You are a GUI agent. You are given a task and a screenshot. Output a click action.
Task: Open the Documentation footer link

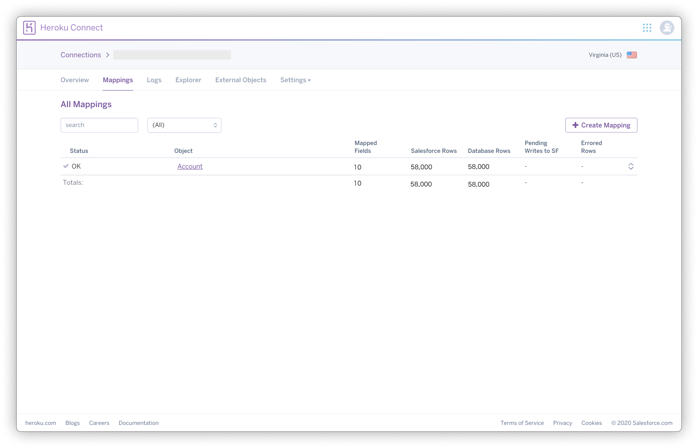tap(139, 423)
